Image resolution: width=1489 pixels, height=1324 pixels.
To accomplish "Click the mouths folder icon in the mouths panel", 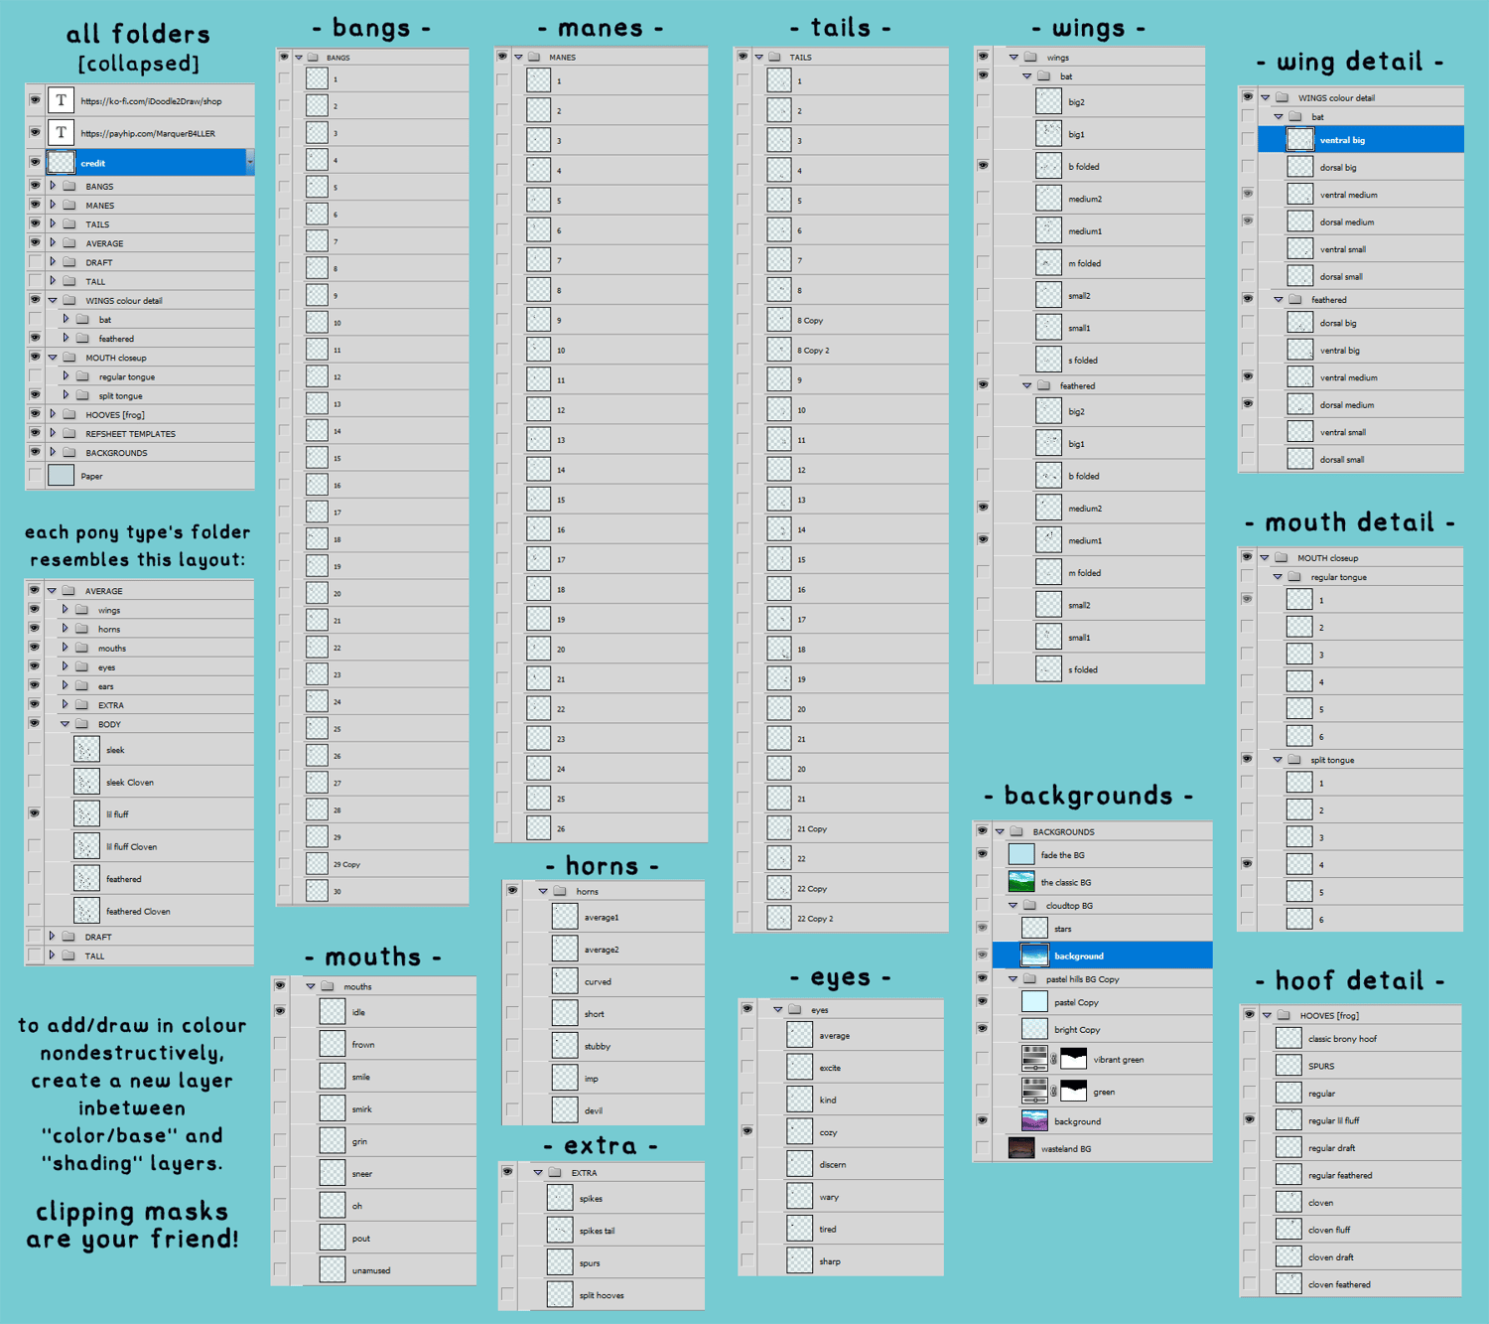I will [328, 986].
